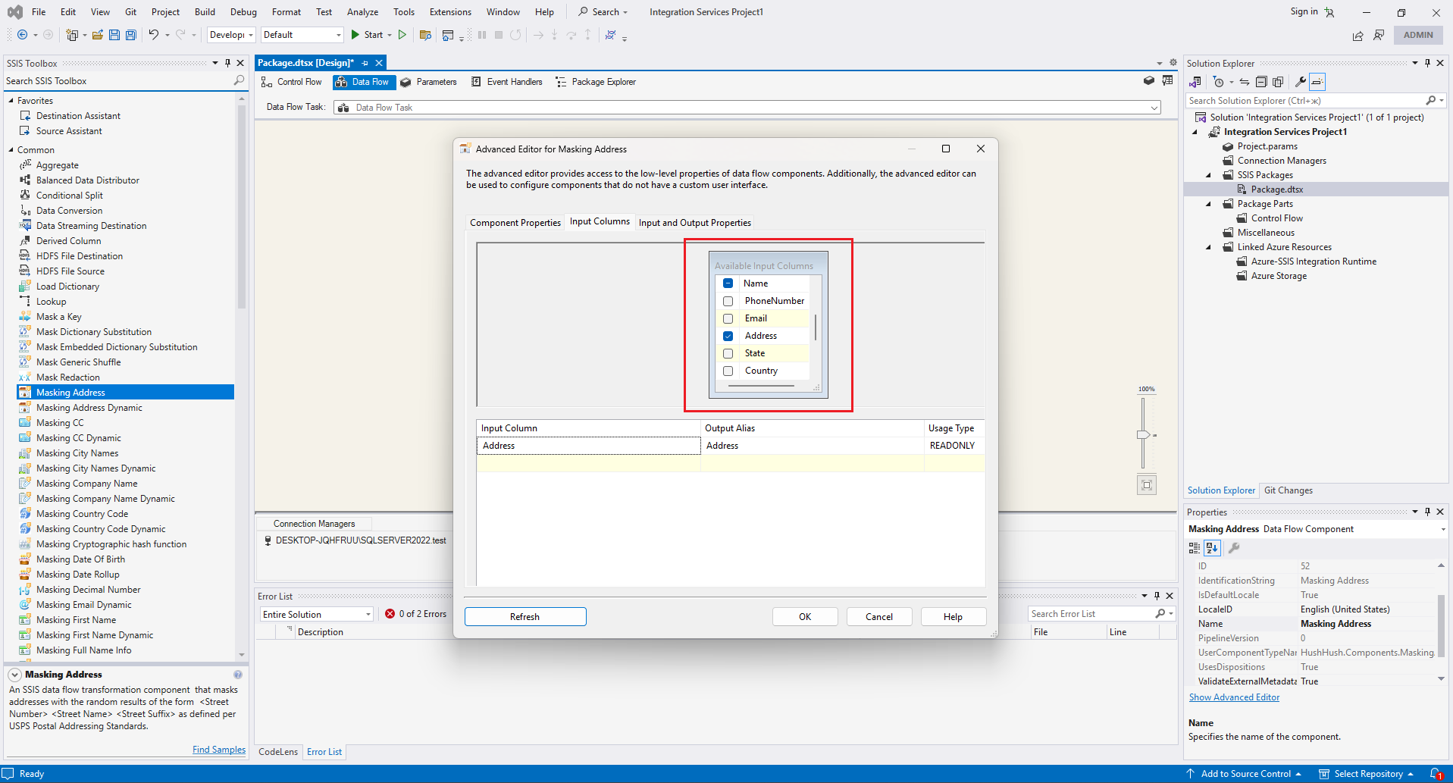Check the Country input column checkbox
Image resolution: width=1453 pixels, height=783 pixels.
(728, 371)
